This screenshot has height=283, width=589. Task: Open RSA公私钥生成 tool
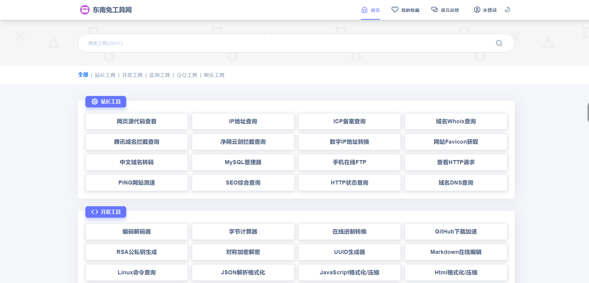click(137, 252)
